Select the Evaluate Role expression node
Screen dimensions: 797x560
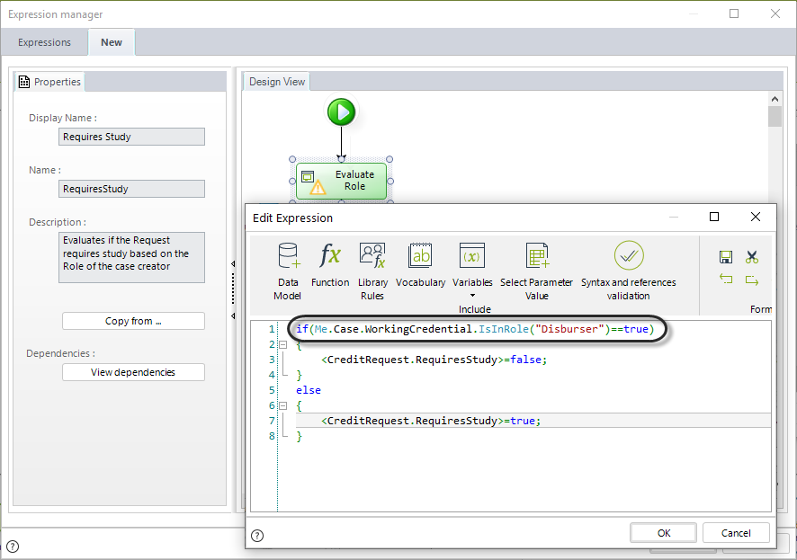pyautogui.click(x=341, y=181)
